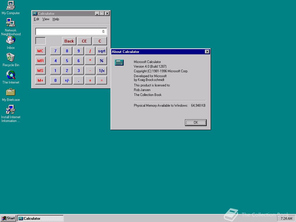296x222 pixels.
Task: Click the MR memory recall button
Action: 40,61
